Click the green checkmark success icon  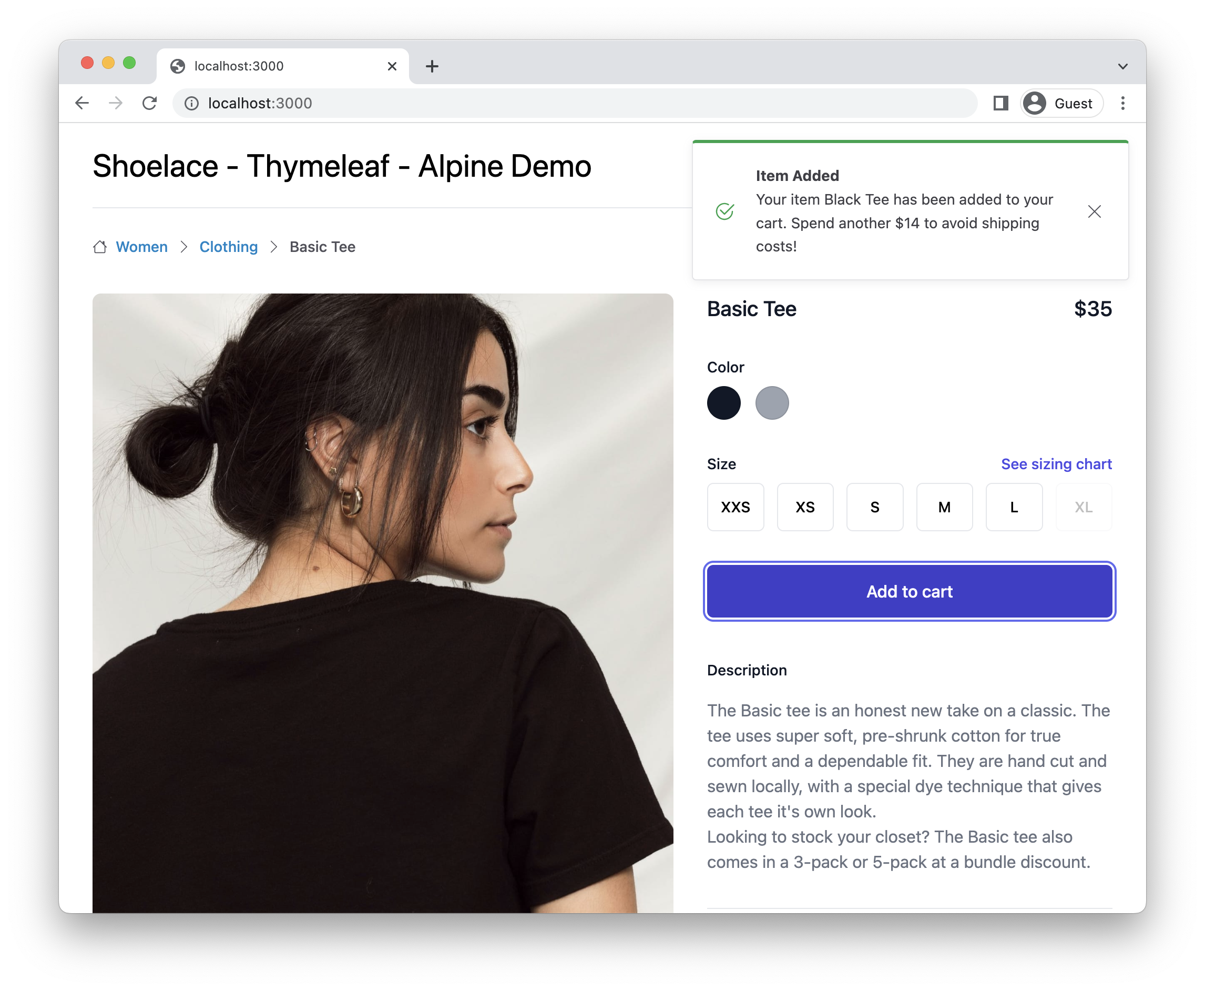tap(726, 211)
